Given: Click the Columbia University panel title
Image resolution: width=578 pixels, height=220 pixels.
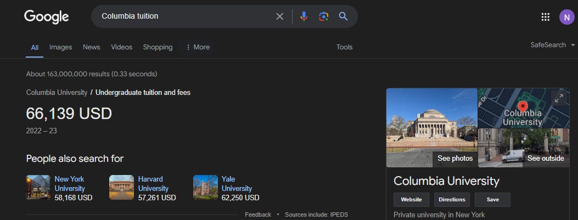Looking at the screenshot, I should (446, 181).
